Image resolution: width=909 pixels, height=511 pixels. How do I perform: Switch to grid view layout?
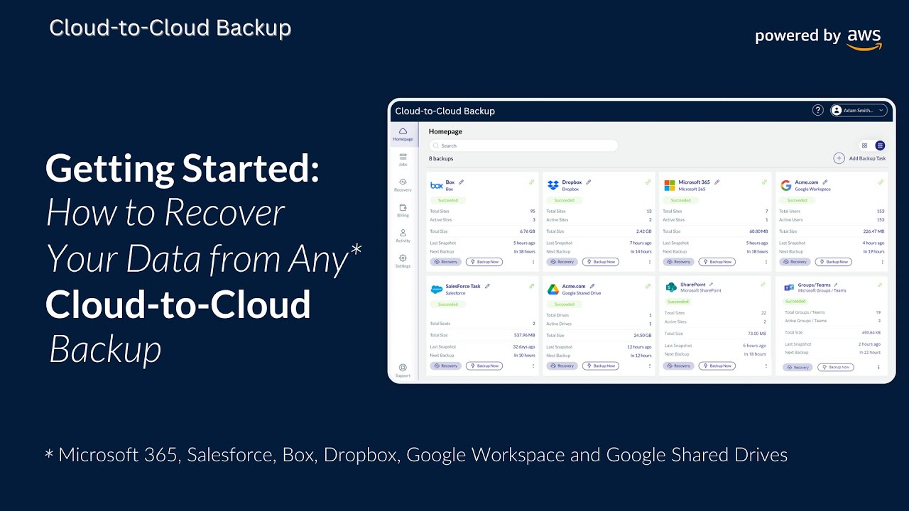(864, 145)
